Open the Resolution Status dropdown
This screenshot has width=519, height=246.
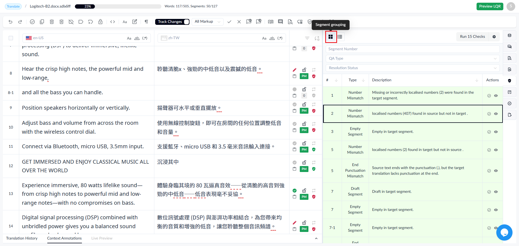412,68
